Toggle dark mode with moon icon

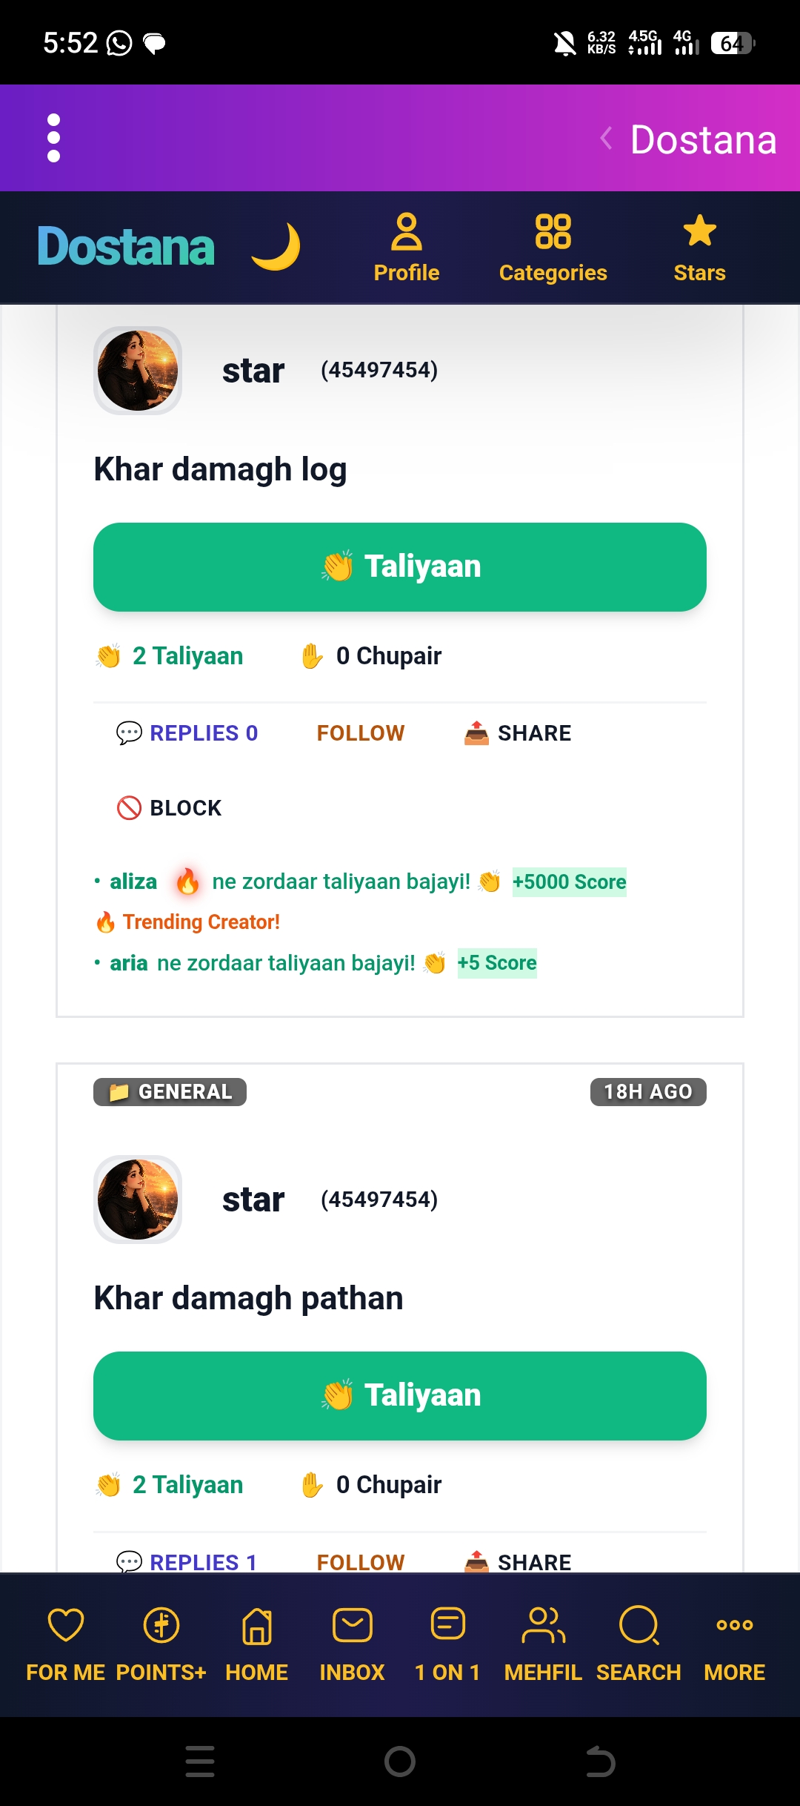(x=276, y=247)
